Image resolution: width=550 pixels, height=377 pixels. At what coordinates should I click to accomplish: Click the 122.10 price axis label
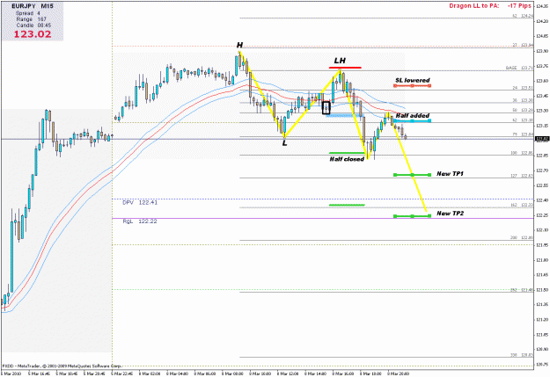click(542, 230)
